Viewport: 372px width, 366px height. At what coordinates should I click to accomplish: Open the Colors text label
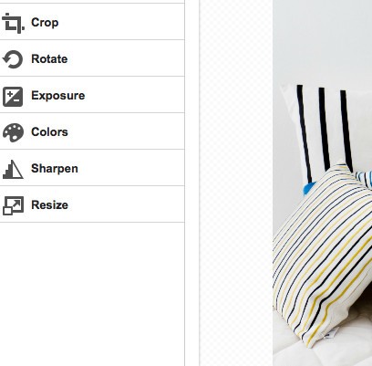click(49, 132)
